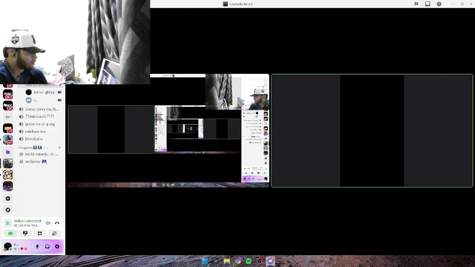Focus the small dark video tile
The width and height of the screenshot is (475, 267).
click(111, 129)
